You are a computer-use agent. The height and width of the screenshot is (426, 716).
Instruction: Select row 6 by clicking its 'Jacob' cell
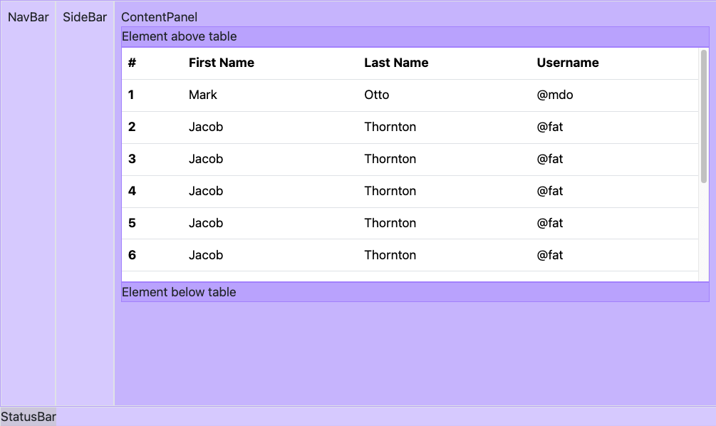coord(206,255)
